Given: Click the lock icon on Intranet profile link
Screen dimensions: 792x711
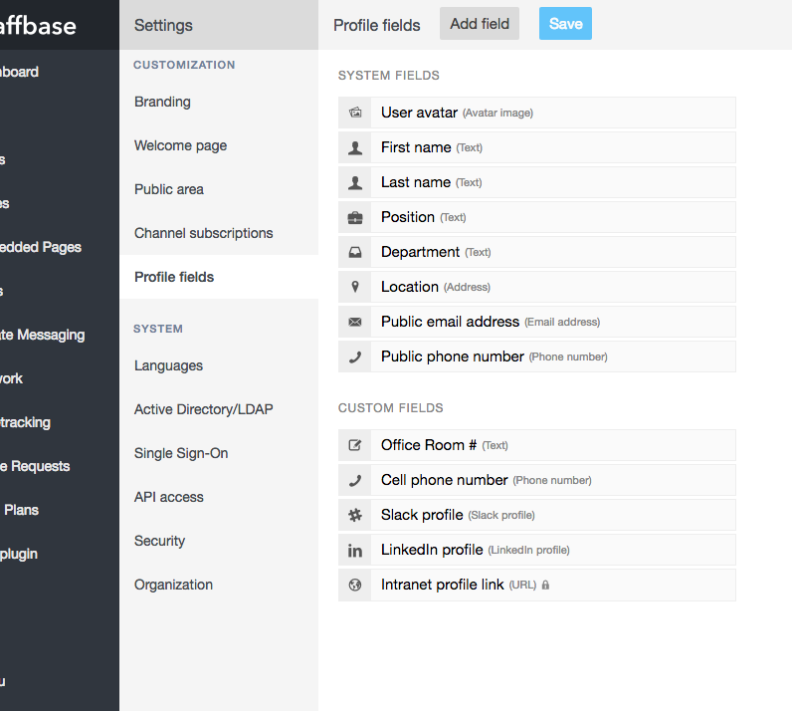Looking at the screenshot, I should click(545, 585).
